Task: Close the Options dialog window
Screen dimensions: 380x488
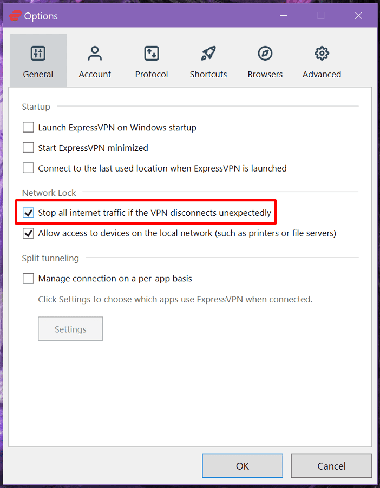Action: point(358,16)
